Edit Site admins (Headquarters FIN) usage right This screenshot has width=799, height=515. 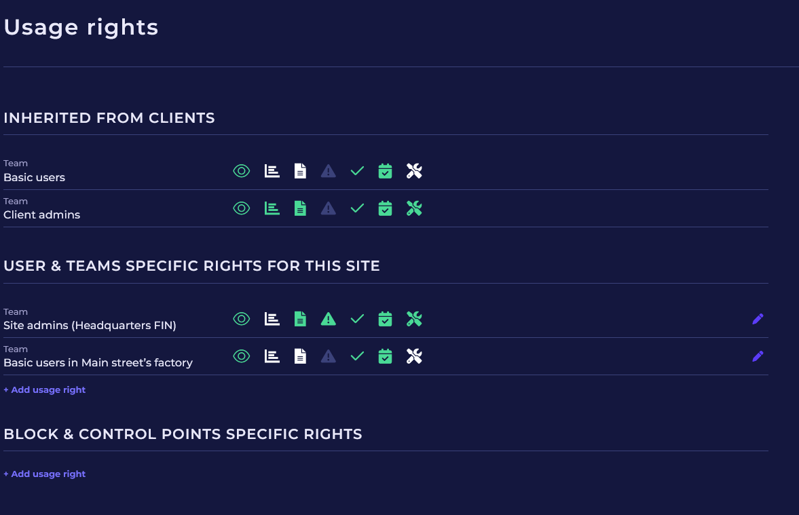758,319
